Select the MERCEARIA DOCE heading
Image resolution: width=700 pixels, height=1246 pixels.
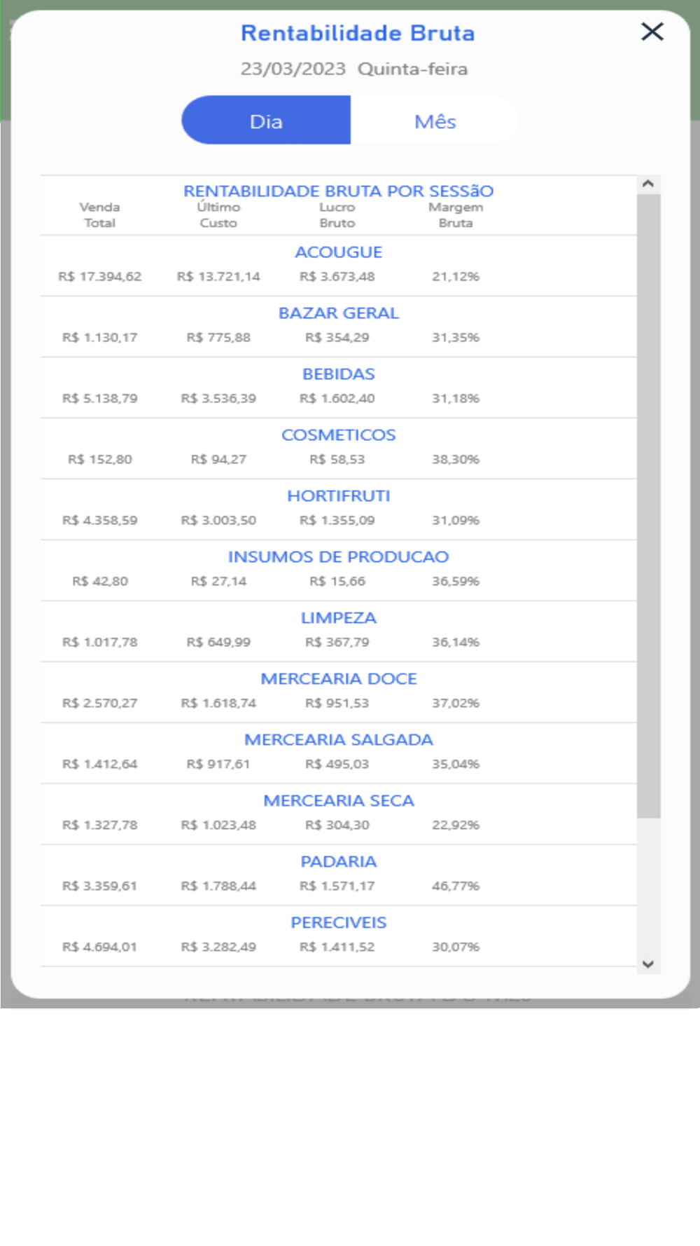(338, 679)
